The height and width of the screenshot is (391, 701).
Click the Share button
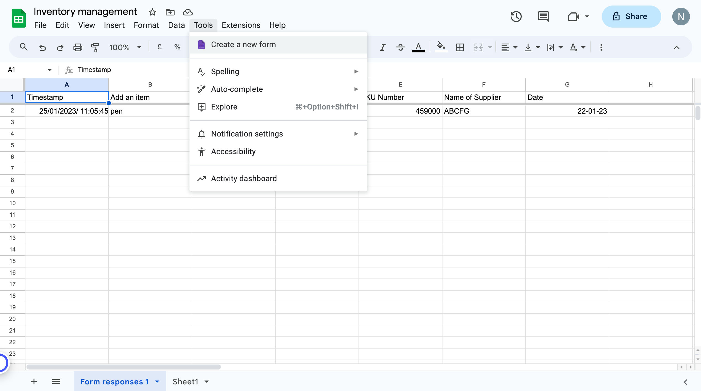631,16
